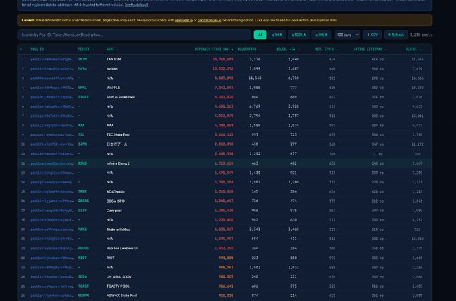
Task: Sort by Ret. Epoch column header
Action: tap(327, 49)
